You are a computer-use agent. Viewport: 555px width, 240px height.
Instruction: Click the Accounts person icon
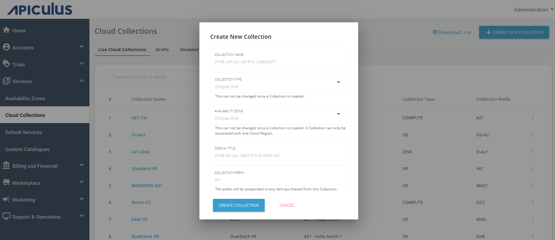6,47
